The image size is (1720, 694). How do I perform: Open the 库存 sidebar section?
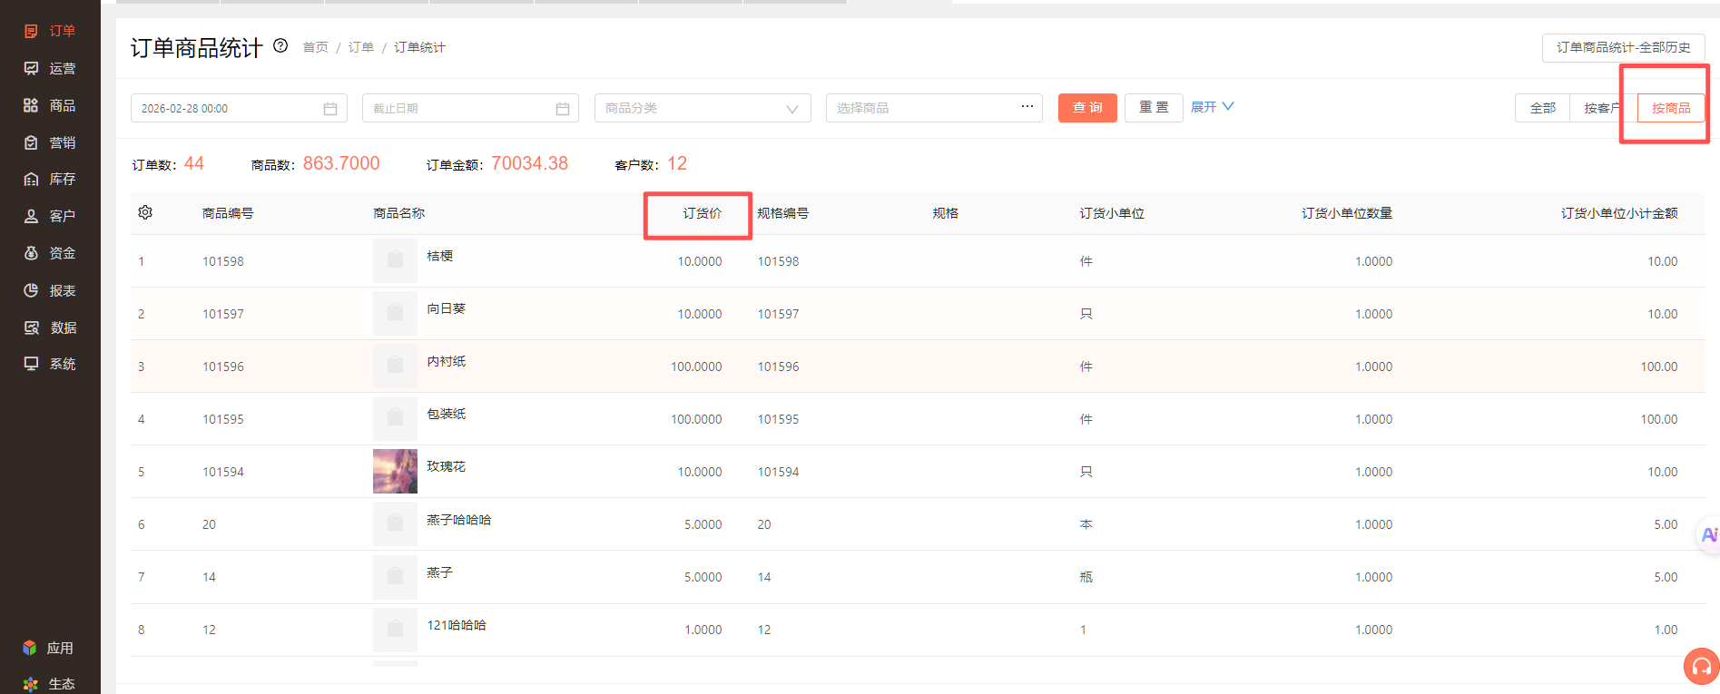[x=50, y=179]
